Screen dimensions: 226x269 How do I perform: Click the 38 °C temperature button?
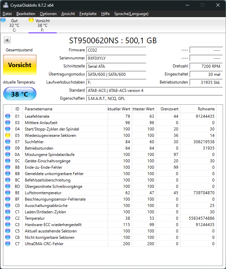pos(20,94)
